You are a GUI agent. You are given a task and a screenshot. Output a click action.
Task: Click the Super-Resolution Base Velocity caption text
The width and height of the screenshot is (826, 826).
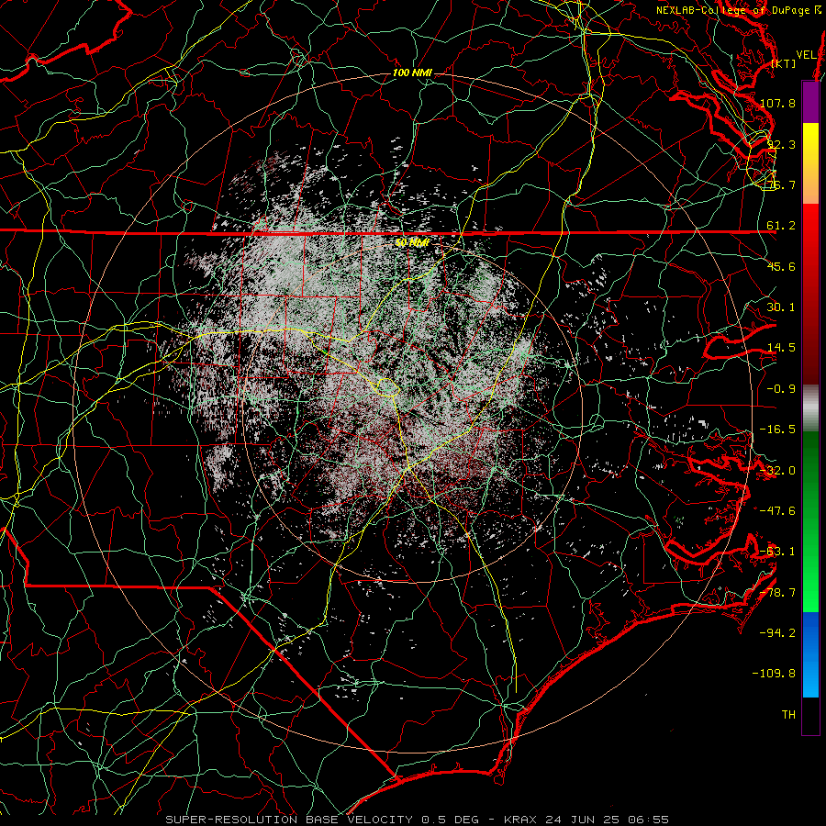pyautogui.click(x=418, y=820)
